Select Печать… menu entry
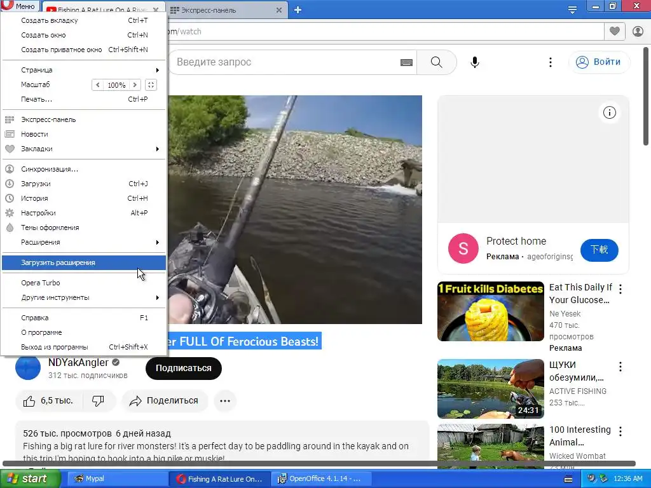Image resolution: width=651 pixels, height=488 pixels. coord(84,99)
